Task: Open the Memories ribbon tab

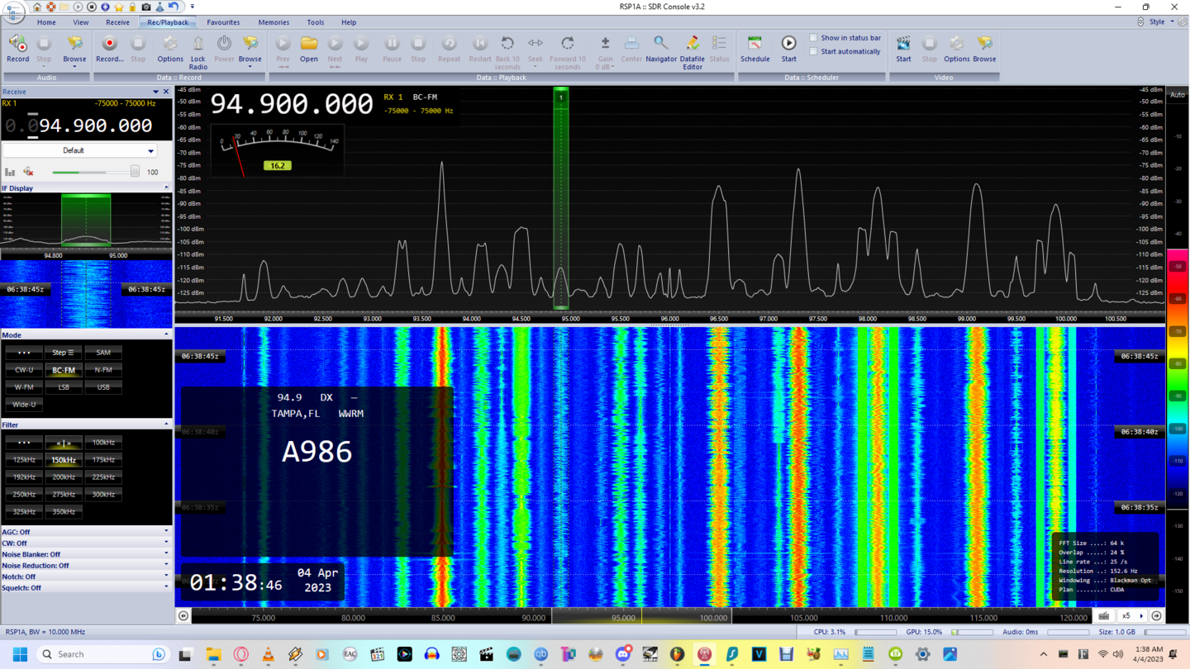Action: click(274, 22)
